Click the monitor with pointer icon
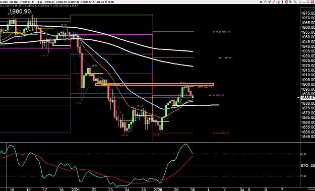The image size is (315, 191). click(x=291, y=2)
